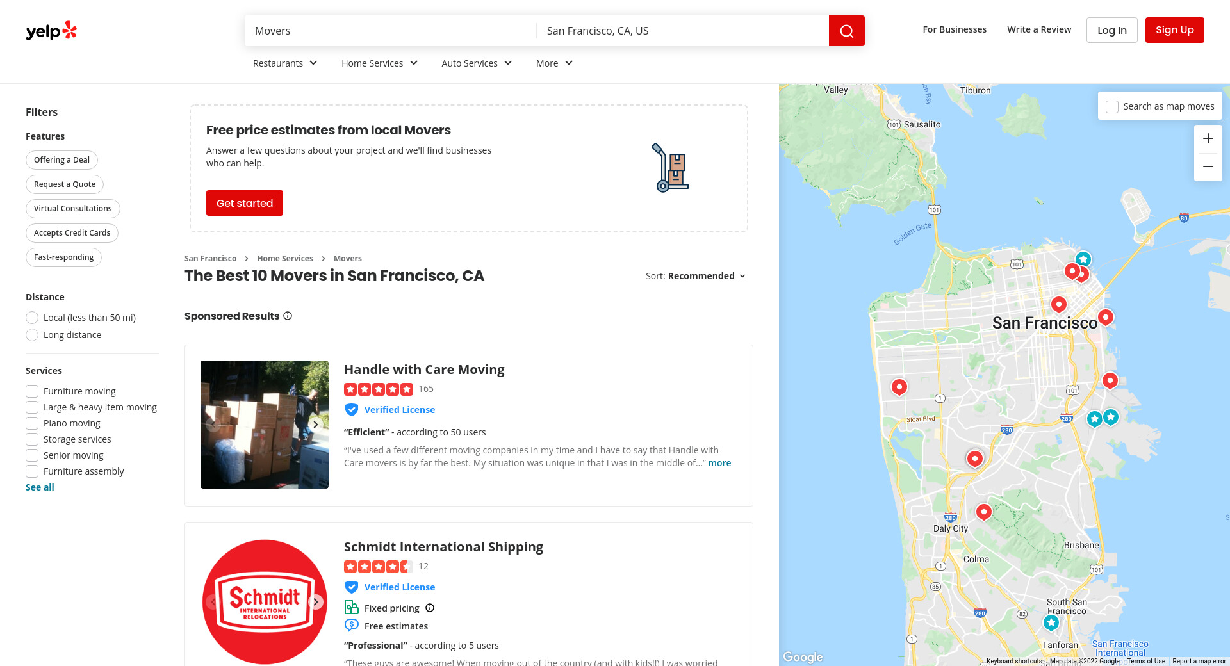Image resolution: width=1230 pixels, height=666 pixels.
Task: Click See all services
Action: [40, 487]
